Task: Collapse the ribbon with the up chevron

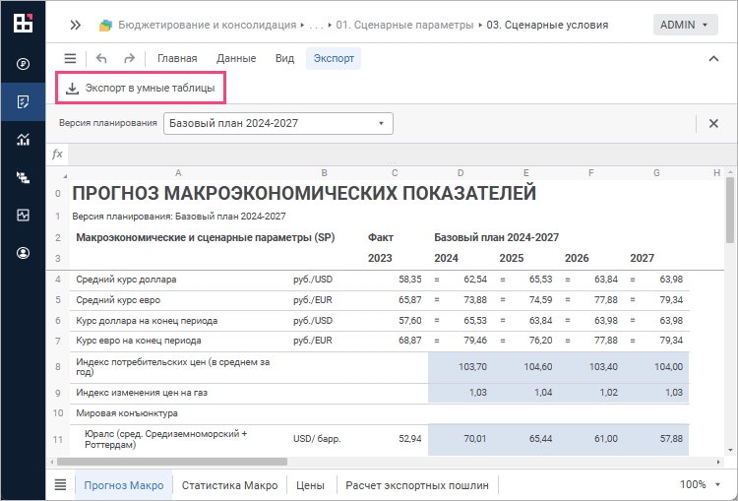Action: [x=713, y=58]
